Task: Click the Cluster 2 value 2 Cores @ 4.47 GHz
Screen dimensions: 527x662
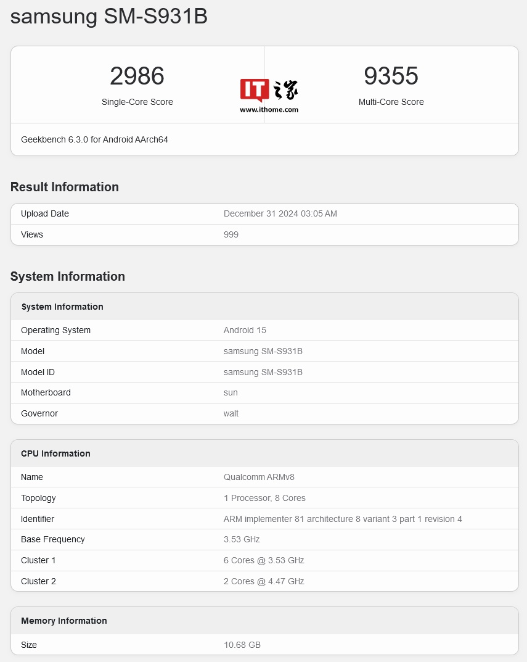Action: 264,581
